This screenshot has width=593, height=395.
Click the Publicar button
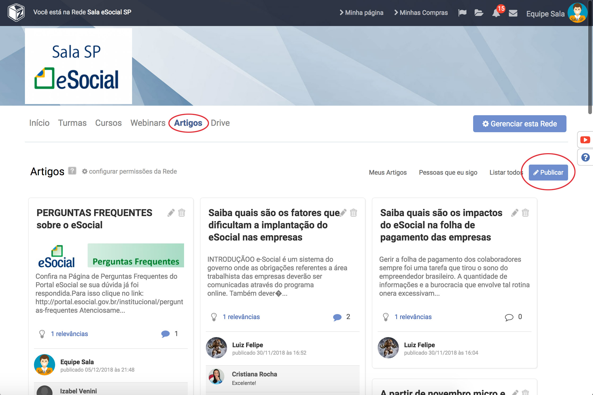(548, 173)
